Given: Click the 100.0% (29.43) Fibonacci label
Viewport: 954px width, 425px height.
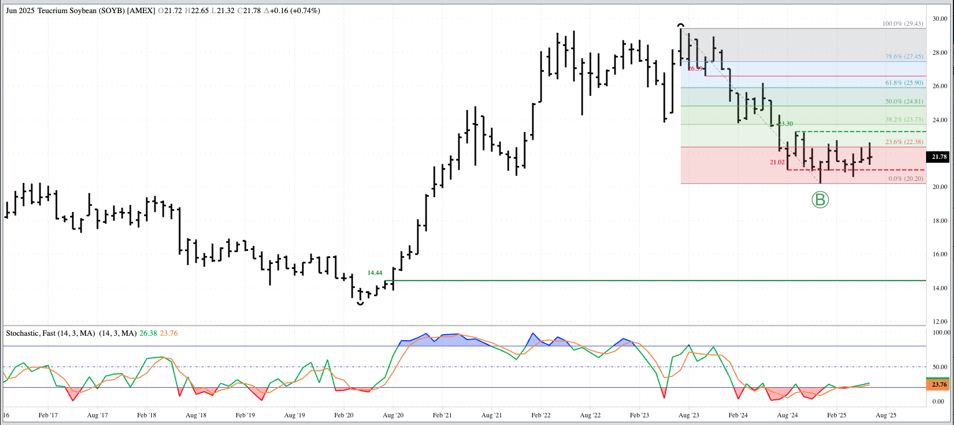Looking at the screenshot, I should 903,24.
